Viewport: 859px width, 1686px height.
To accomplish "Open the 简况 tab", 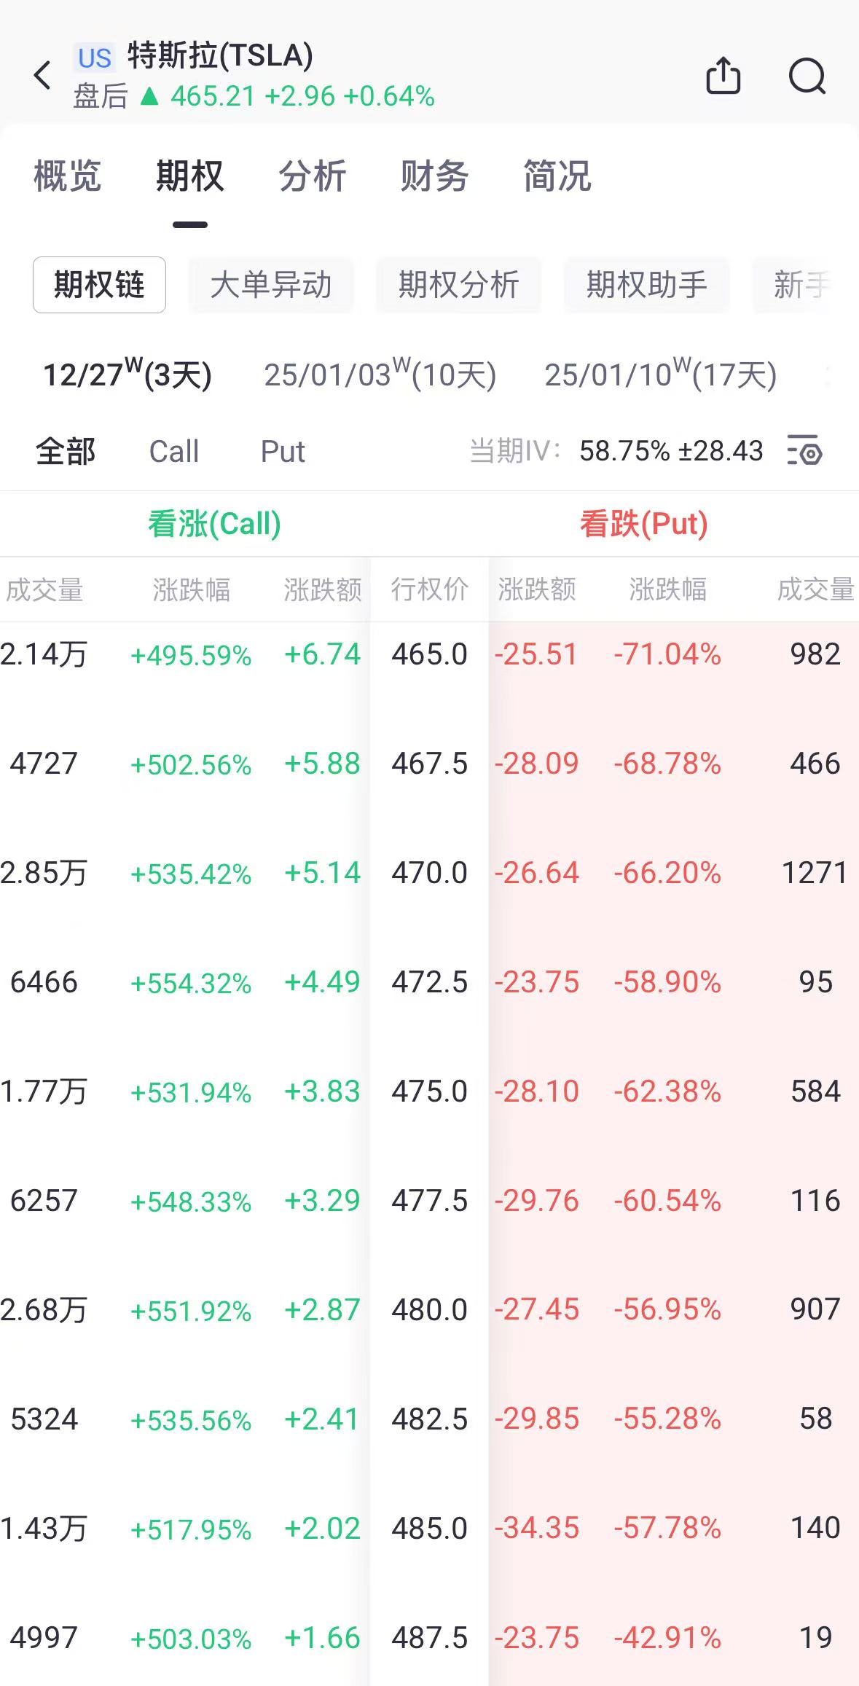I will tap(557, 176).
